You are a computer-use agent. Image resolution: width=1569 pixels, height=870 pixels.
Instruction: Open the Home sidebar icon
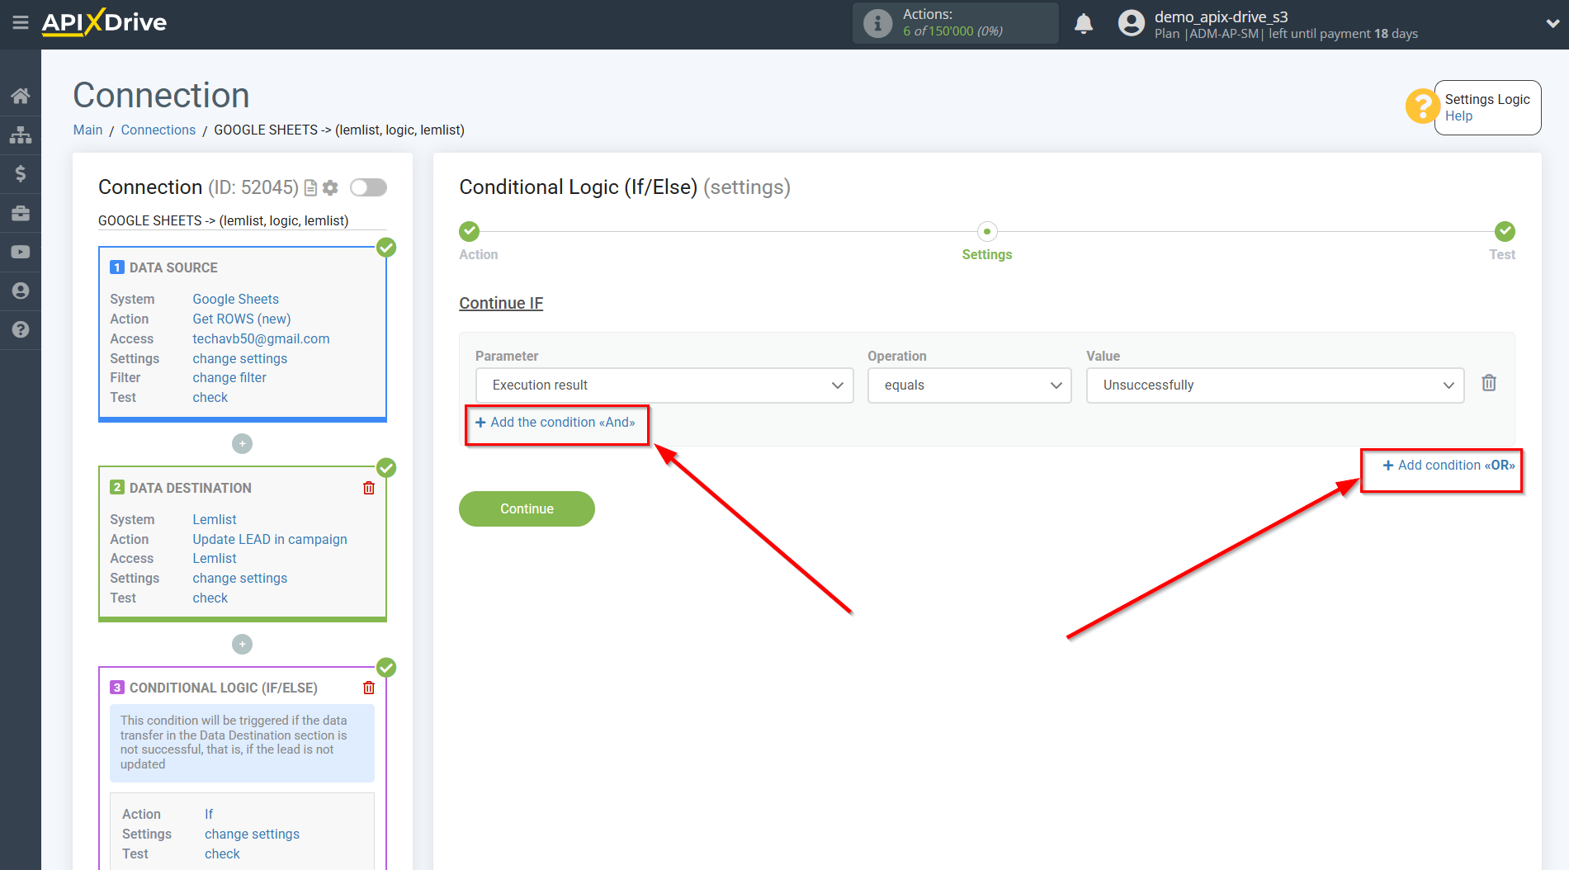(21, 96)
